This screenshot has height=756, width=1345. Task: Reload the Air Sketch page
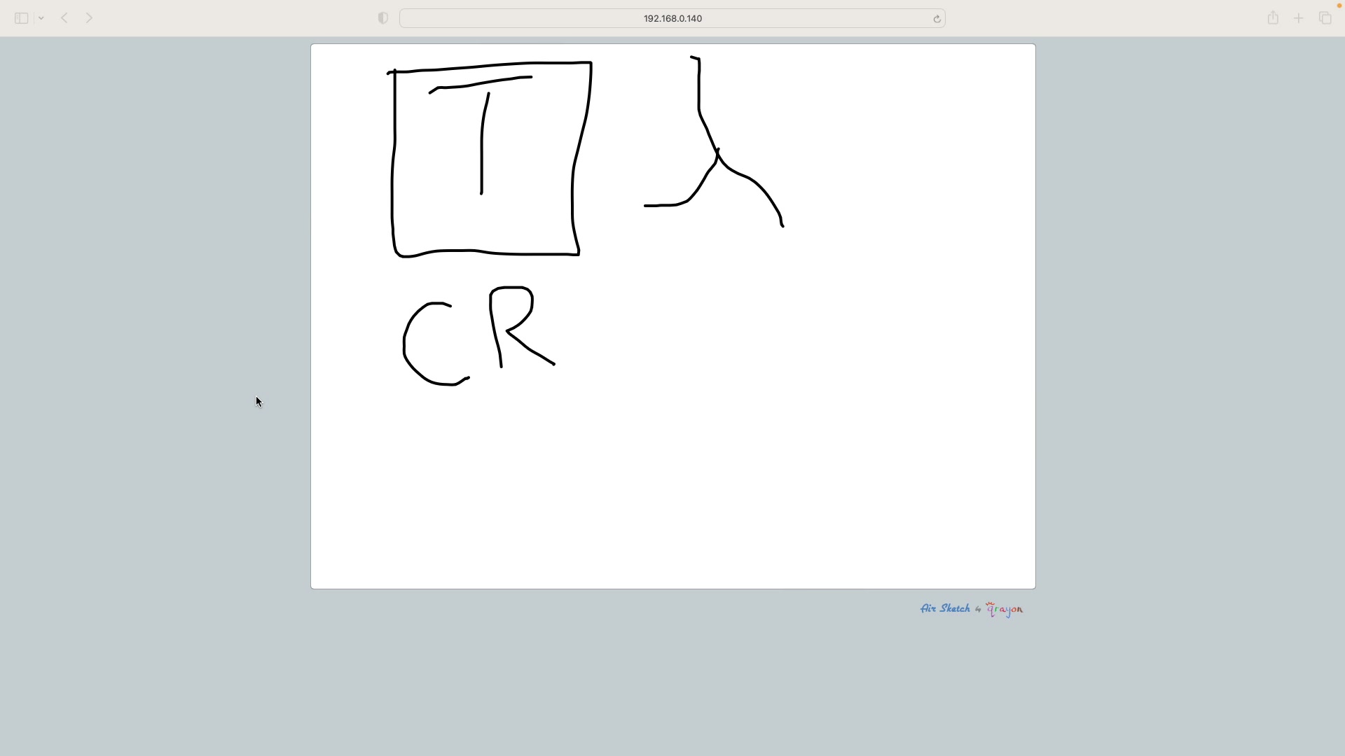point(937,19)
